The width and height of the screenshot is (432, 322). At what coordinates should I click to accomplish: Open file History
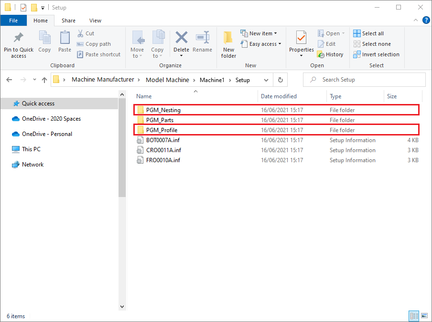click(330, 54)
